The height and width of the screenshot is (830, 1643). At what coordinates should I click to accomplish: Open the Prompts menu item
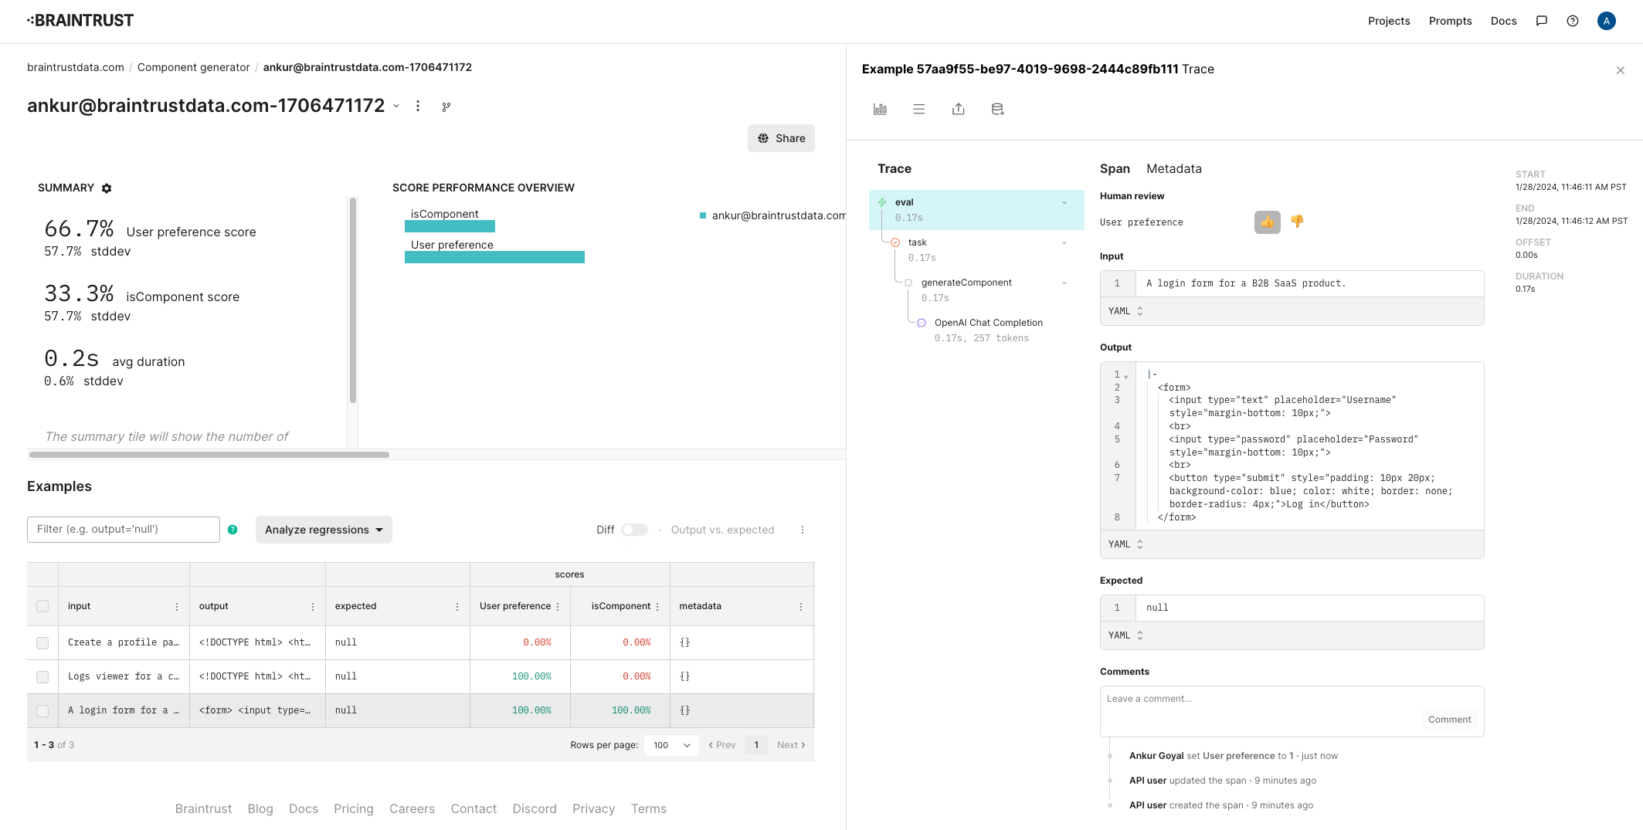(x=1450, y=21)
